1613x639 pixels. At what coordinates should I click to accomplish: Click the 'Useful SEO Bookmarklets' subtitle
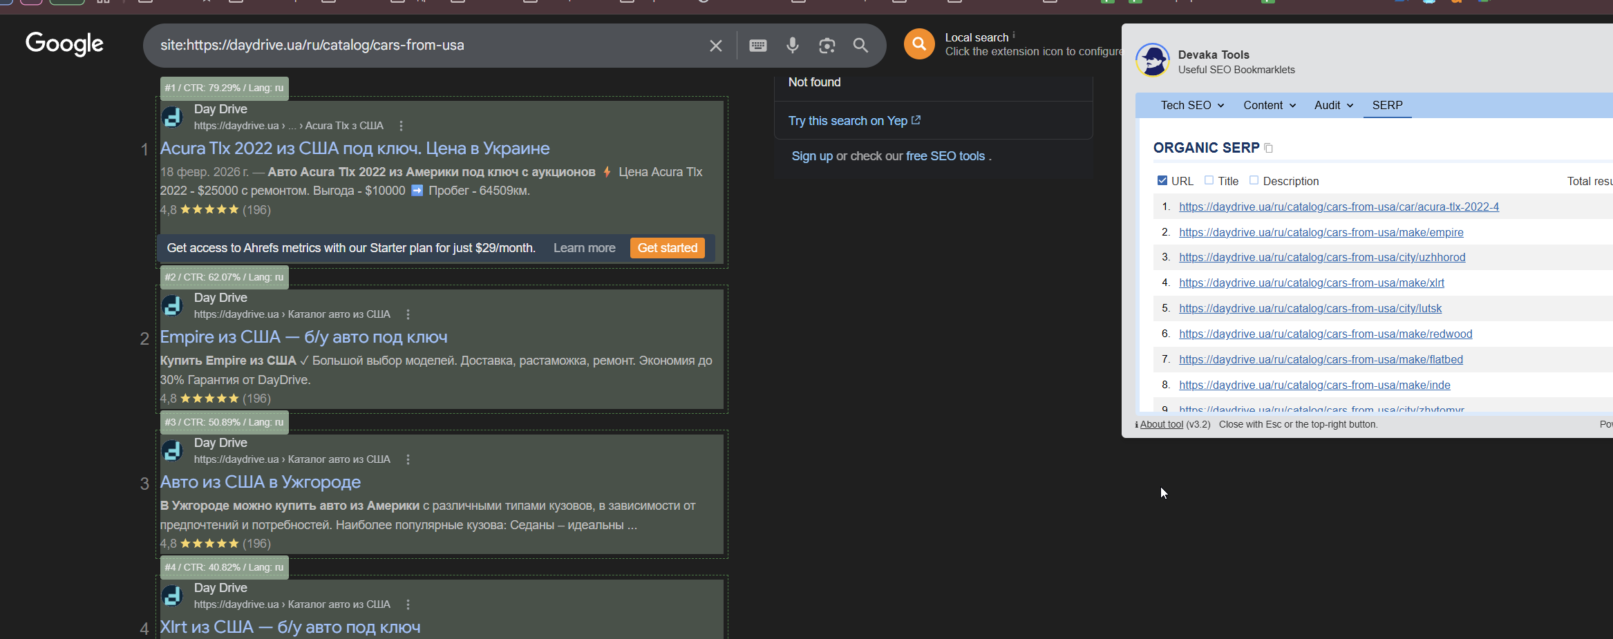tap(1236, 70)
